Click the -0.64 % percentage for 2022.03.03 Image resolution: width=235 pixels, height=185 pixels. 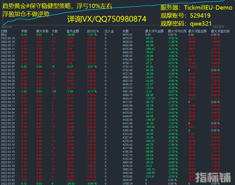(92, 183)
